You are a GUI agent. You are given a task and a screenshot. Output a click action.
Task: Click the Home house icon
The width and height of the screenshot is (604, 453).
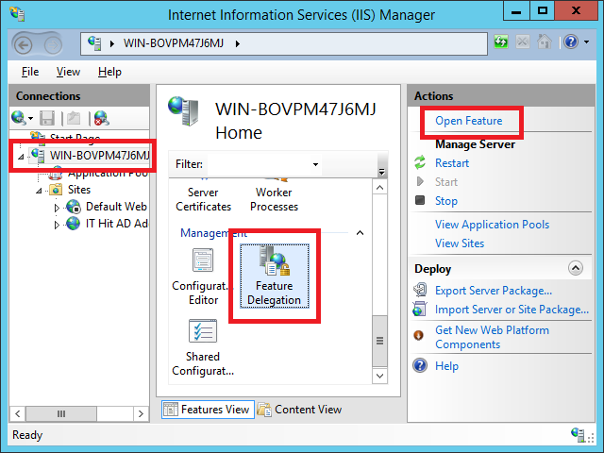click(544, 42)
